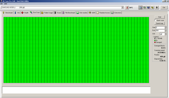Viewport: 169px width, 98px height.
Task: Click the Speed map button
Action: 160,23
